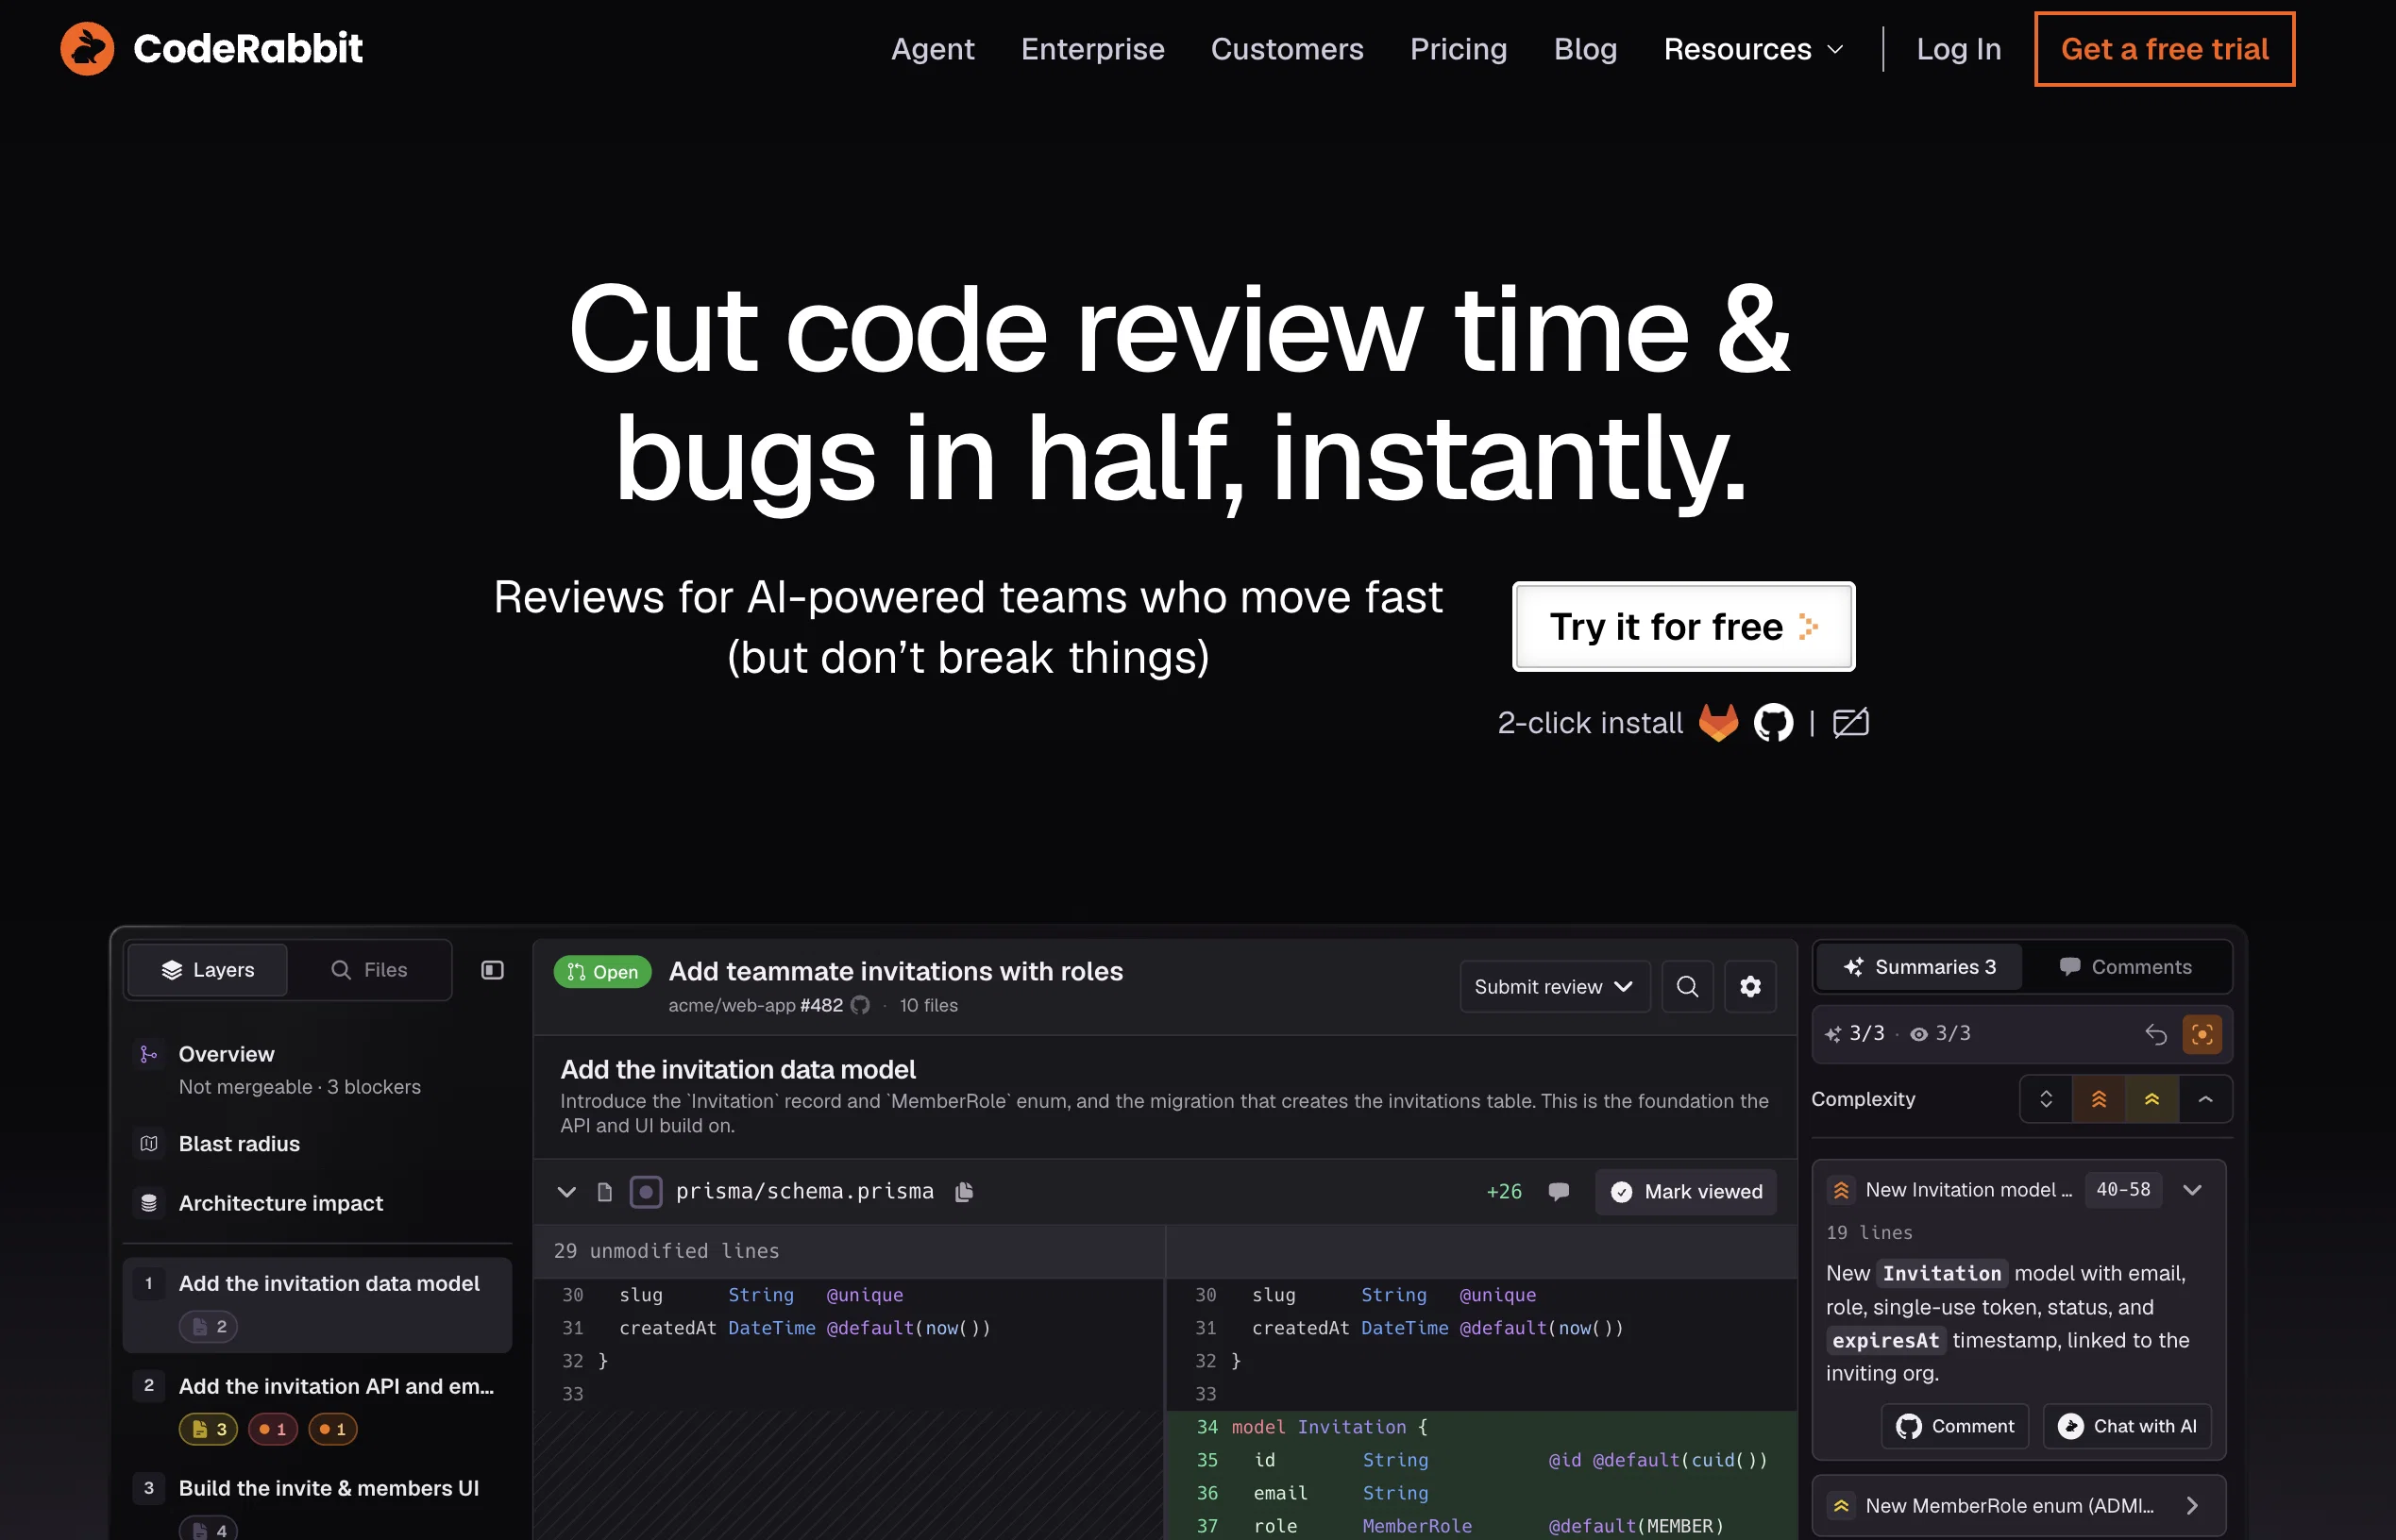Expand the New MemberRole enum summary
The width and height of the screenshot is (2396, 1540).
[x=2192, y=1505]
